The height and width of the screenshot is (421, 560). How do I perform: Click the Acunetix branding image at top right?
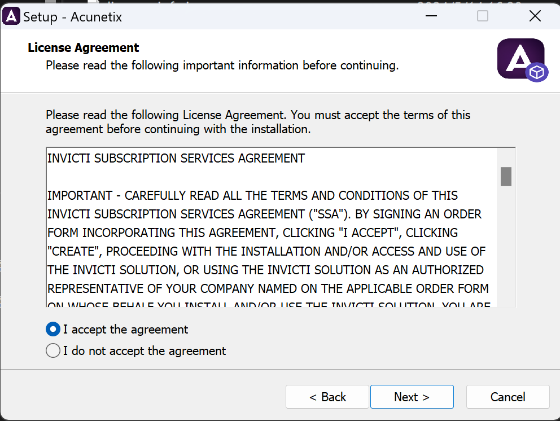click(520, 59)
